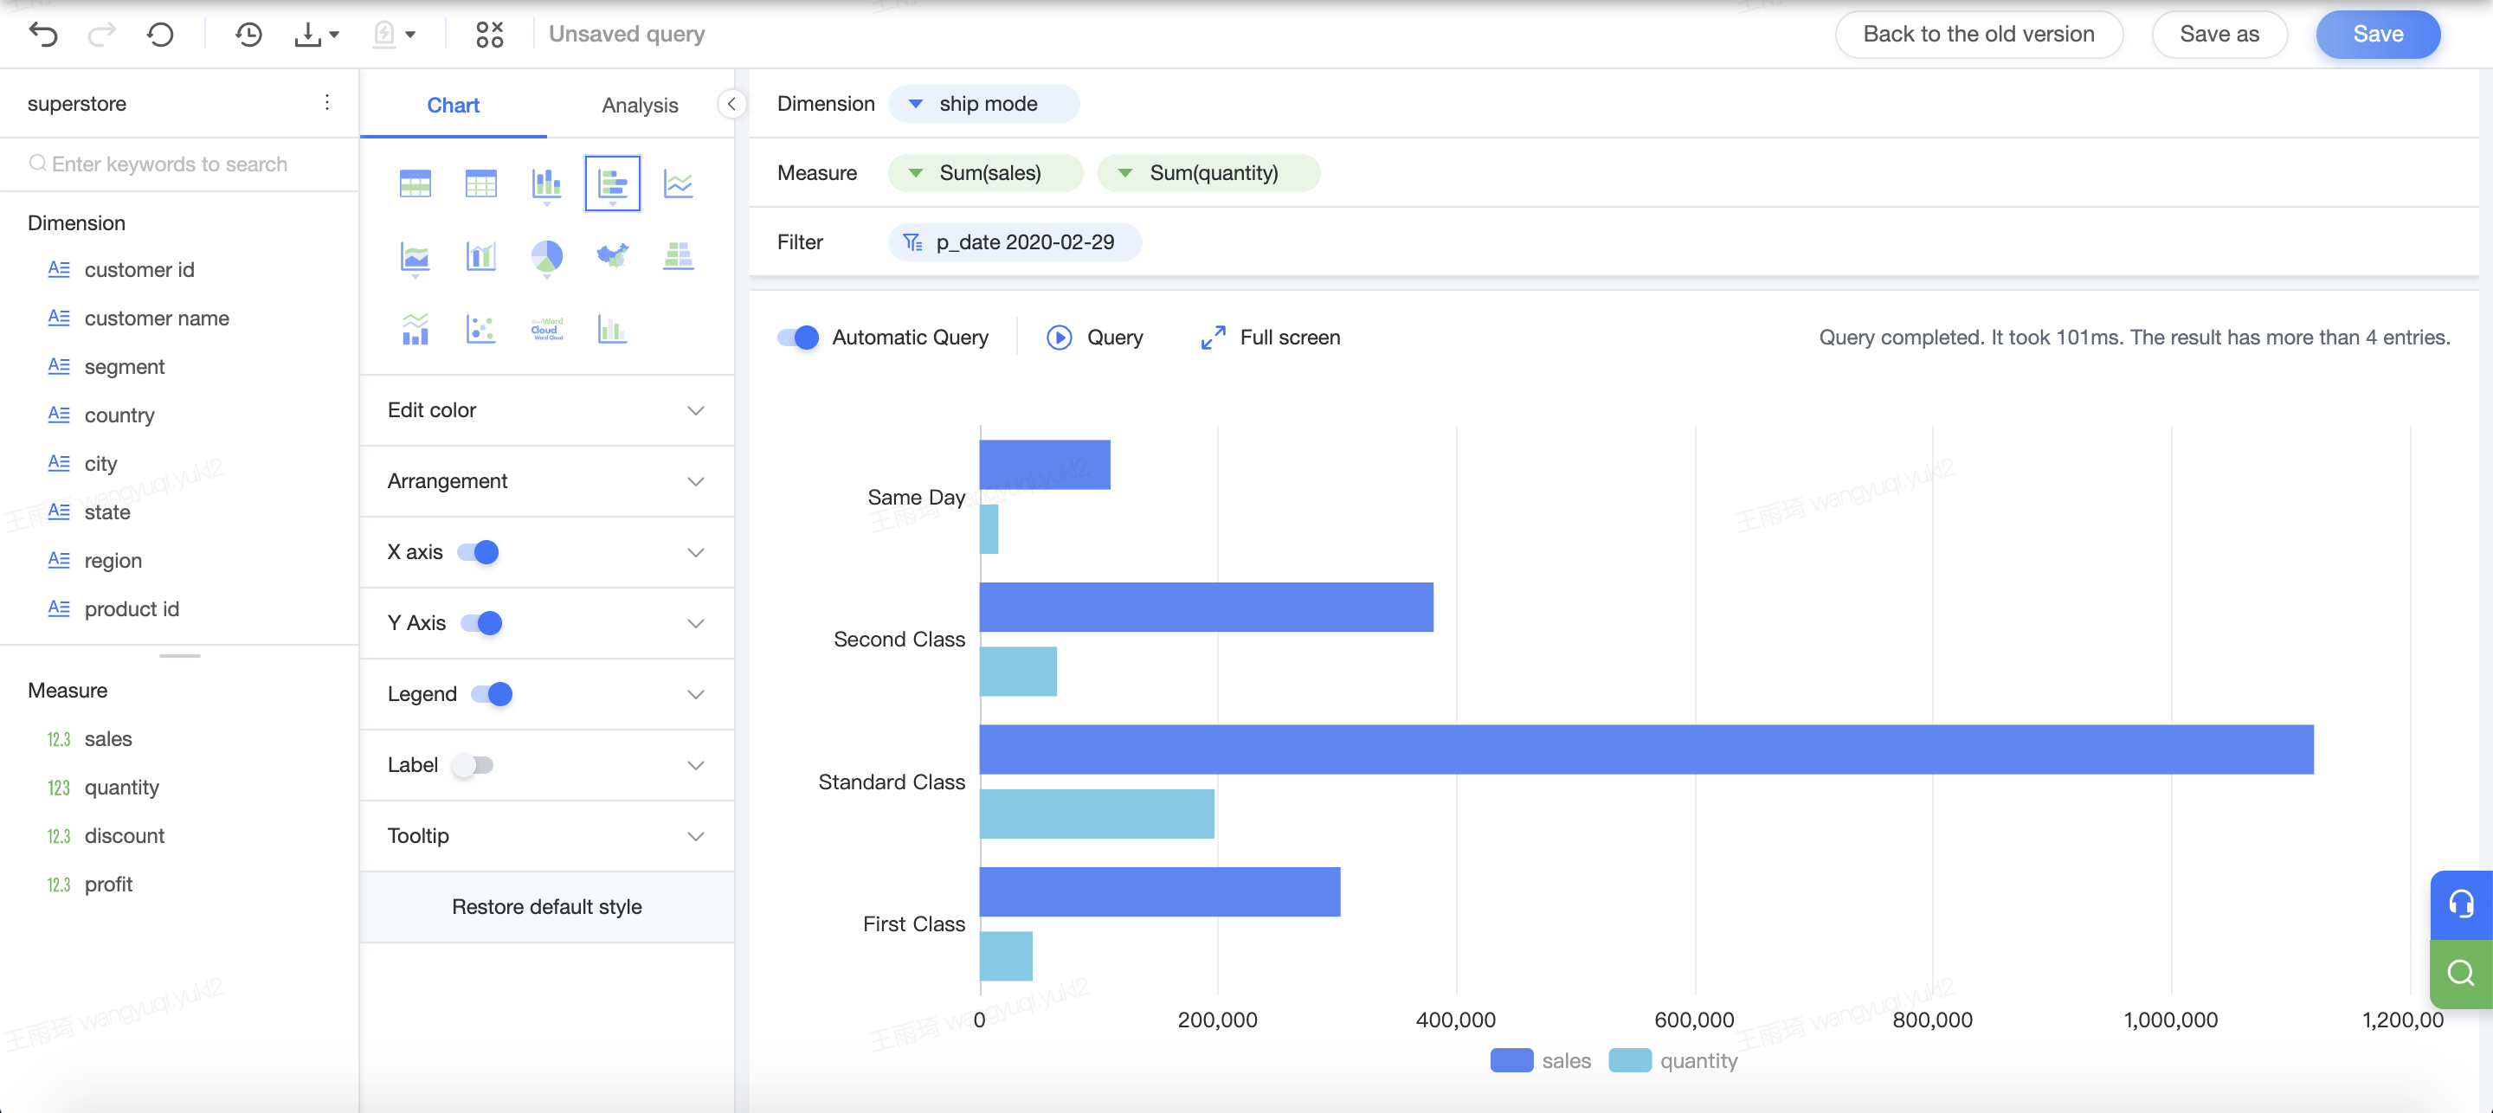
Task: Click the refresh icon in toolbar
Action: click(159, 35)
